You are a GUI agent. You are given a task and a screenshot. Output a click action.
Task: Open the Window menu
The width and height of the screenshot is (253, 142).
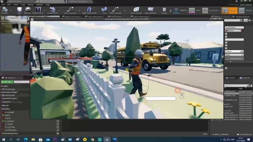tap(40, 5)
